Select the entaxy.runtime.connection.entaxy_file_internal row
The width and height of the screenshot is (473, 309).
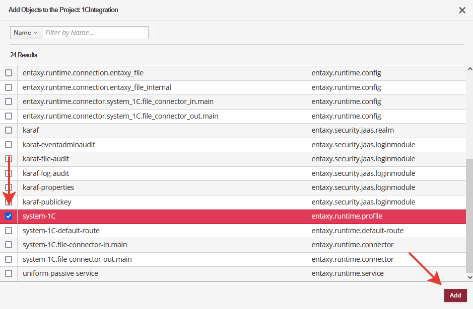point(151,87)
